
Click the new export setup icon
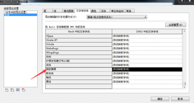click(7, 90)
